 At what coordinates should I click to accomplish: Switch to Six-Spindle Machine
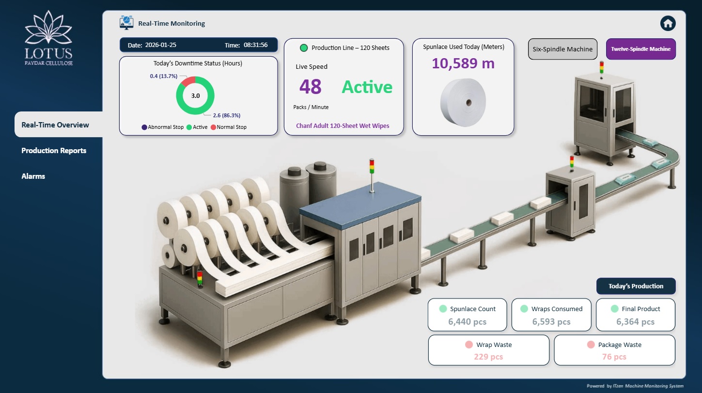[562, 49]
